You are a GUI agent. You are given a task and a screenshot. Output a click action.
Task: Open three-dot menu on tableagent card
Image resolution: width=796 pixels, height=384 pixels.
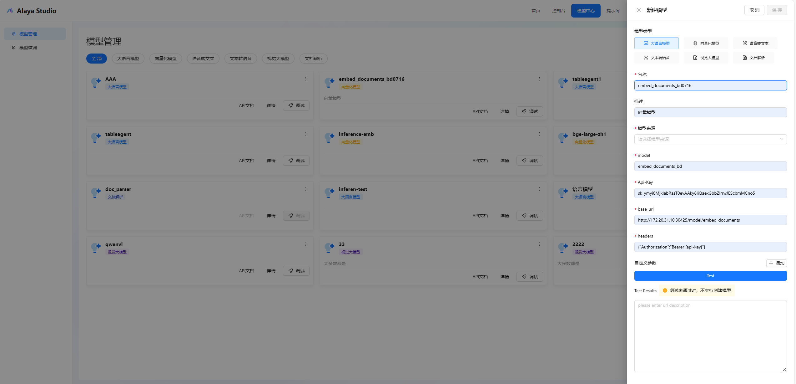click(306, 134)
